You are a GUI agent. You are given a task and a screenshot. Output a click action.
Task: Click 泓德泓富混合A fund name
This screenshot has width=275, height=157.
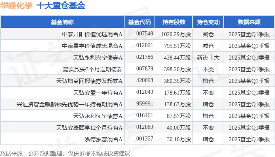103,139
